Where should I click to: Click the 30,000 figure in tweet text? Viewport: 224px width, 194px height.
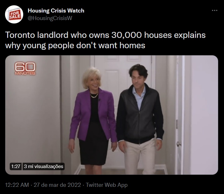[x=126, y=35]
